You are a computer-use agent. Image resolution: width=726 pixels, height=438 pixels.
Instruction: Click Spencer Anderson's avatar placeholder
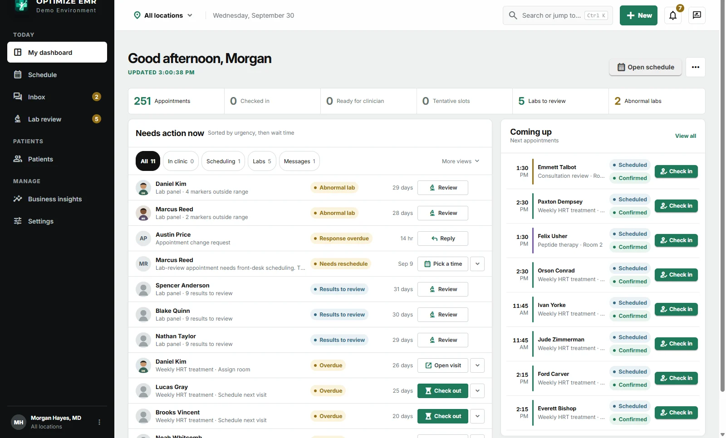click(143, 289)
